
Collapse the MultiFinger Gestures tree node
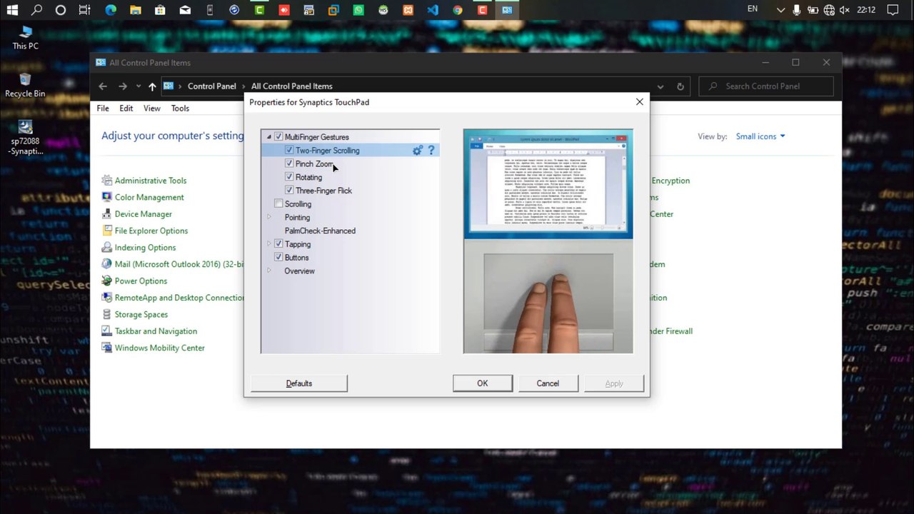pos(269,137)
